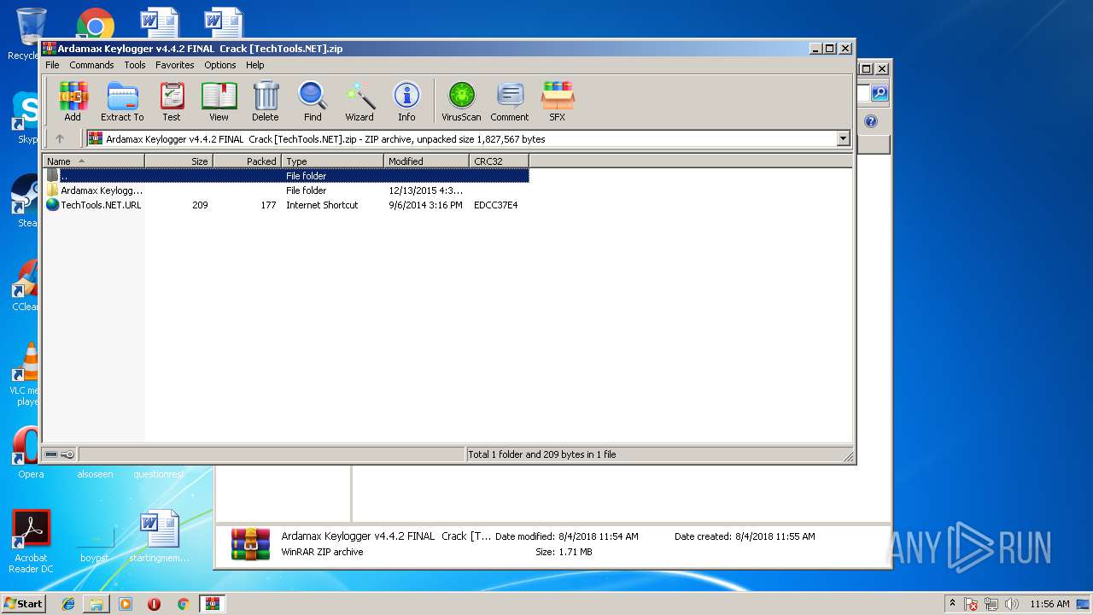1093x615 pixels.
Task: Open the Find magnifier tool
Action: click(x=313, y=102)
